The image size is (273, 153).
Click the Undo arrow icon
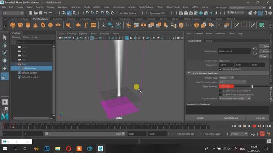coord(46,13)
